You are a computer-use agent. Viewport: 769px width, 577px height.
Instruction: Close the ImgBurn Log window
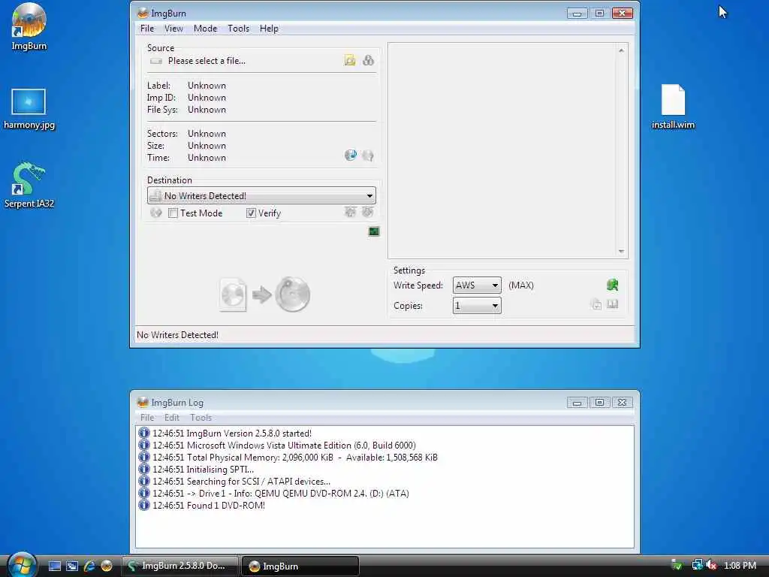coord(622,403)
